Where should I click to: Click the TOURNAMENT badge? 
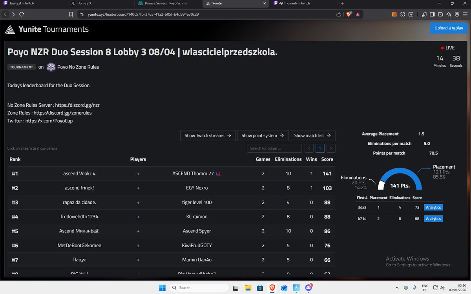click(22, 67)
